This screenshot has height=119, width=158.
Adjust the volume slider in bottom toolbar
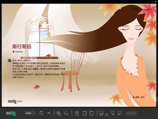pyautogui.click(x=30, y=113)
